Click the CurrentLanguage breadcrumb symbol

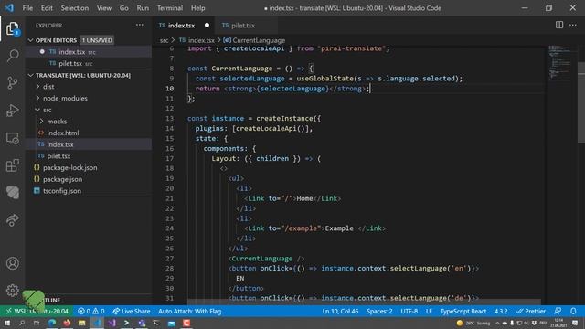255,40
